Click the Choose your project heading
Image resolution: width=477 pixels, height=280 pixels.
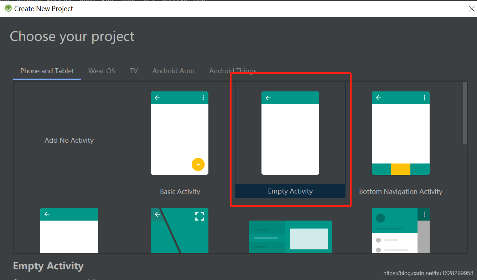pyautogui.click(x=72, y=36)
